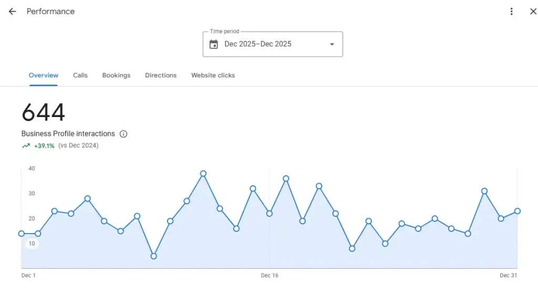Screen dimensions: 538x296
Task: Select the data point on the Dec 16 line
Action: point(270,214)
